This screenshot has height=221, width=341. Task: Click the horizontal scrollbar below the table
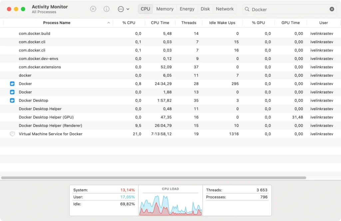[154, 178]
